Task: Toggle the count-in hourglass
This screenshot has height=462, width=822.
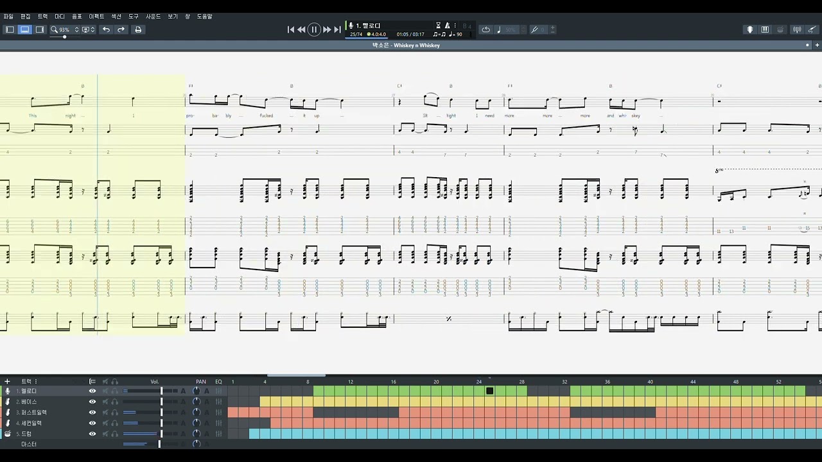Action: (x=439, y=26)
